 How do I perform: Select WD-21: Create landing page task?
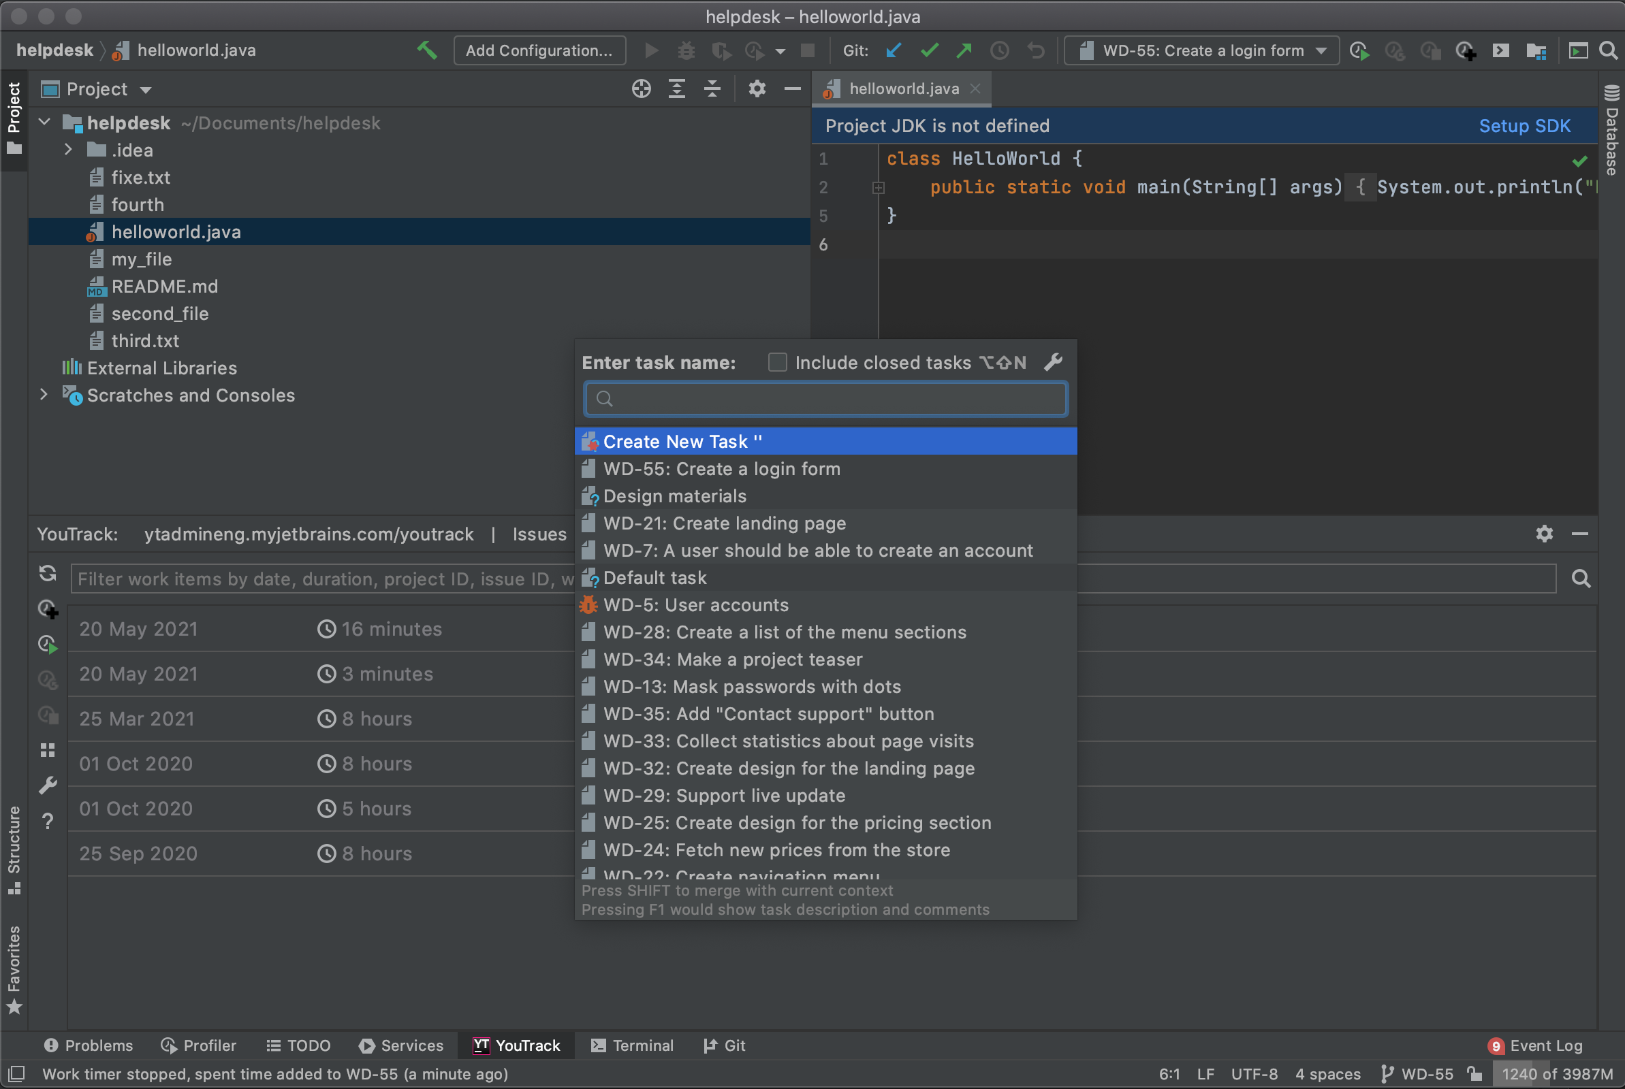click(x=724, y=523)
